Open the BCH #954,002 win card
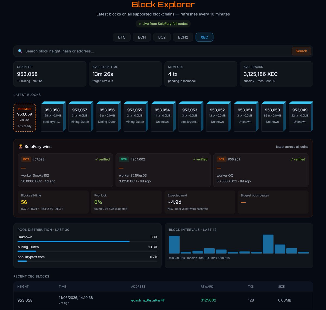This screenshot has height=310, width=326. (x=163, y=170)
